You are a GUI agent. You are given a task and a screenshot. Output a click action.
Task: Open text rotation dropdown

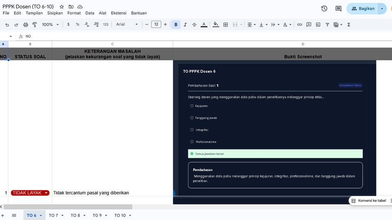287,24
